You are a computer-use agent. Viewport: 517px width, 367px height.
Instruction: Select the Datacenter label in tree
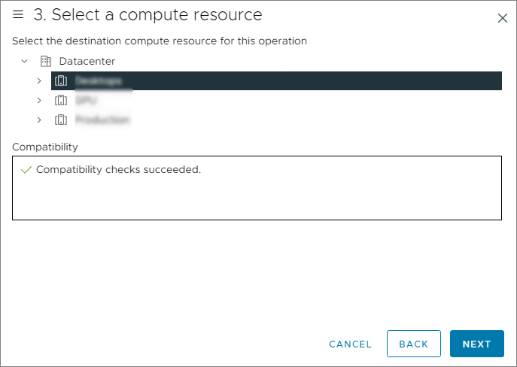pos(87,61)
